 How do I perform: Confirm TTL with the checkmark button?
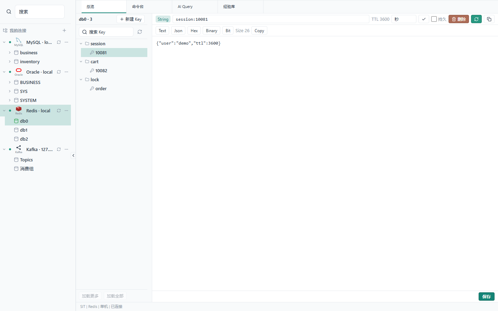pos(424,19)
